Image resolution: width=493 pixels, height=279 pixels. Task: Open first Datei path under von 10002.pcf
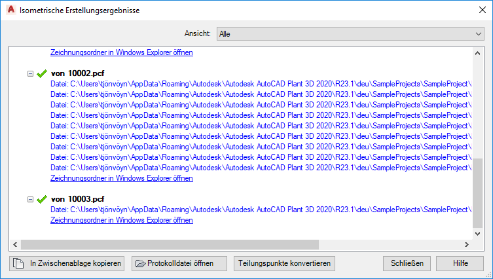pos(261,84)
